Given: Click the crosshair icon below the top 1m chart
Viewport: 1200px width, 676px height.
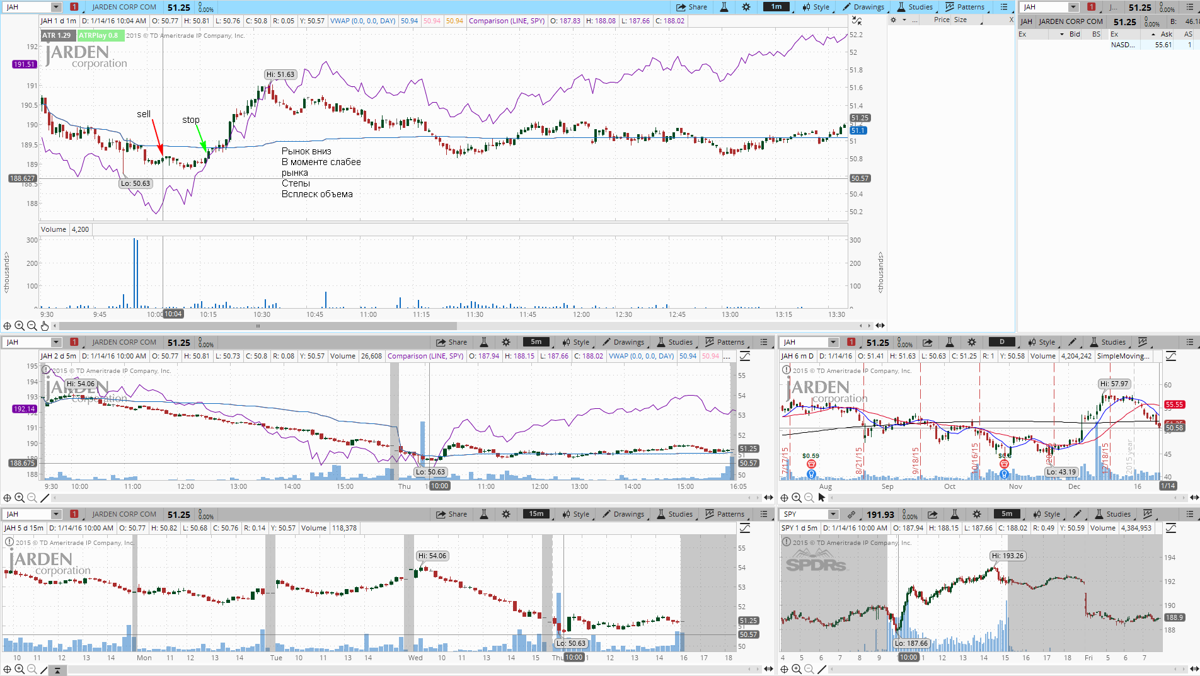Looking at the screenshot, I should click(7, 326).
